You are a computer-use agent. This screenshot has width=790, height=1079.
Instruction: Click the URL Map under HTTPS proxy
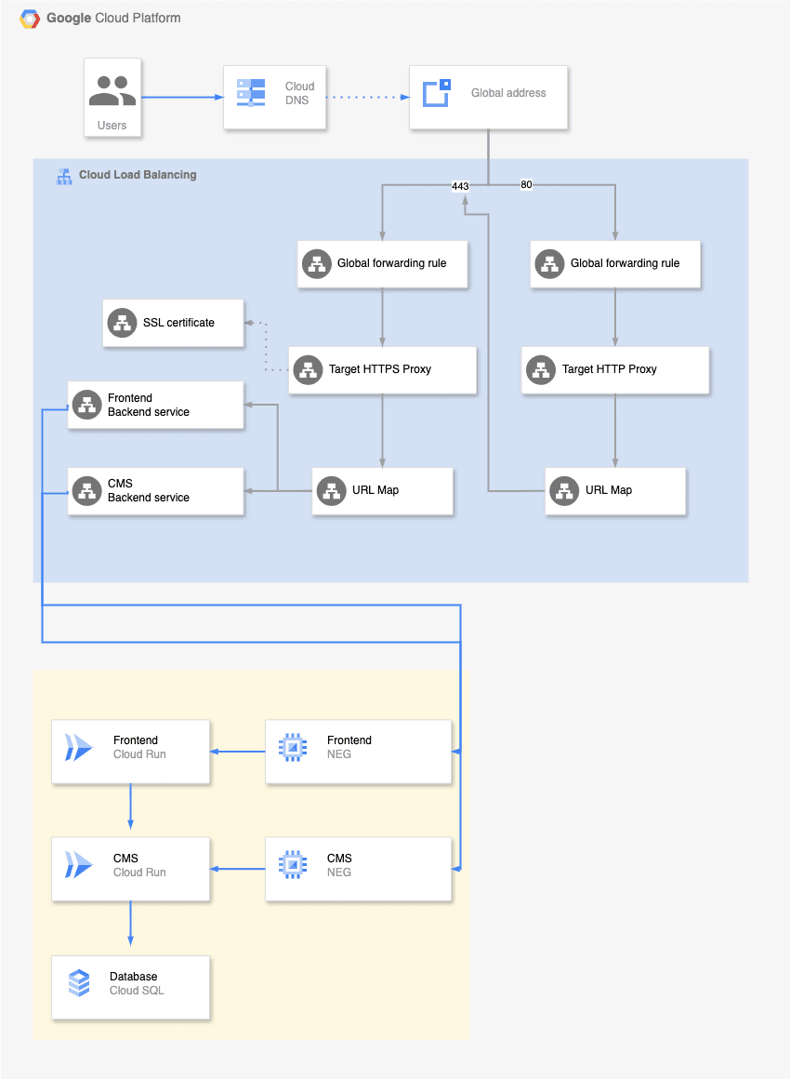pyautogui.click(x=382, y=490)
